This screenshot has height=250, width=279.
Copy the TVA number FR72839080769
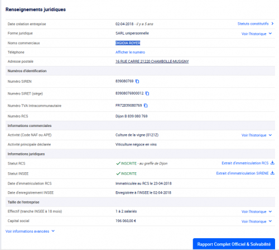point(146,106)
